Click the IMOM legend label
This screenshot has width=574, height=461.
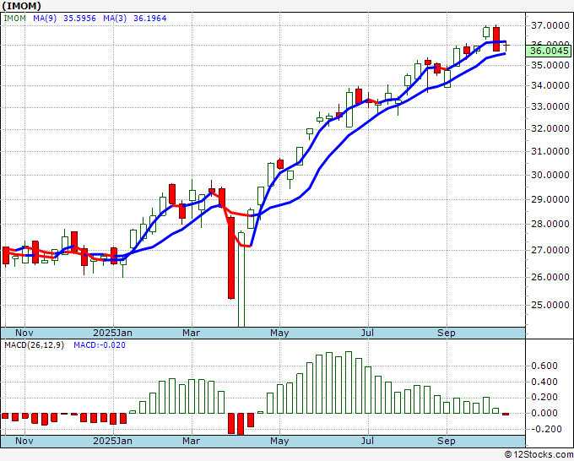click(x=14, y=18)
